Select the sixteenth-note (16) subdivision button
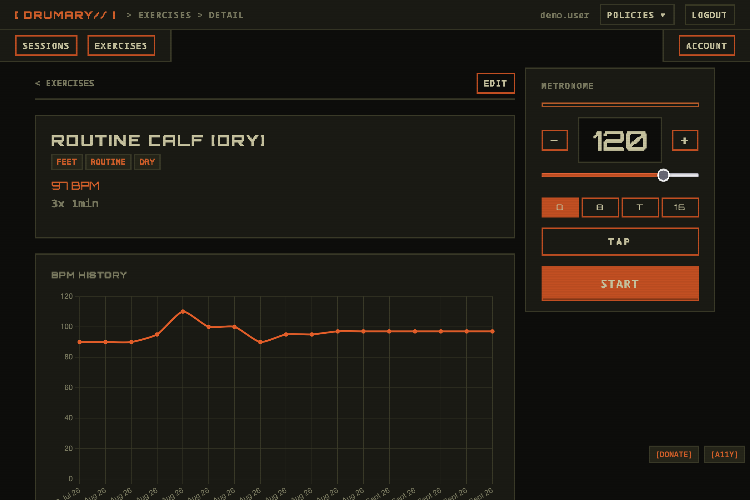 click(x=680, y=207)
